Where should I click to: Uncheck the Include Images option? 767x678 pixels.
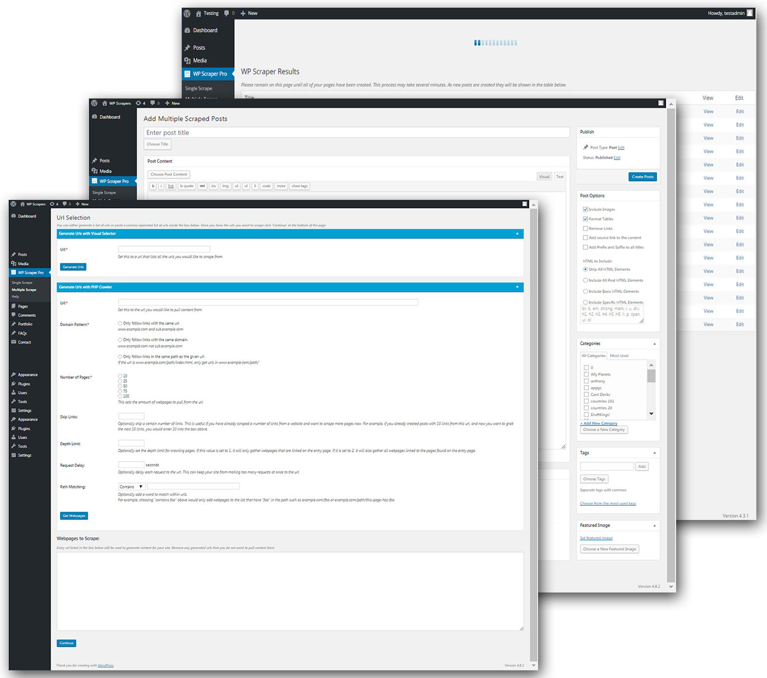585,209
